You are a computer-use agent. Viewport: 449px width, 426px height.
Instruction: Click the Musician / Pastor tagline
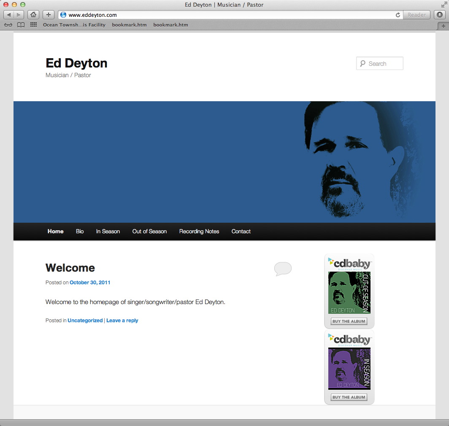point(68,75)
